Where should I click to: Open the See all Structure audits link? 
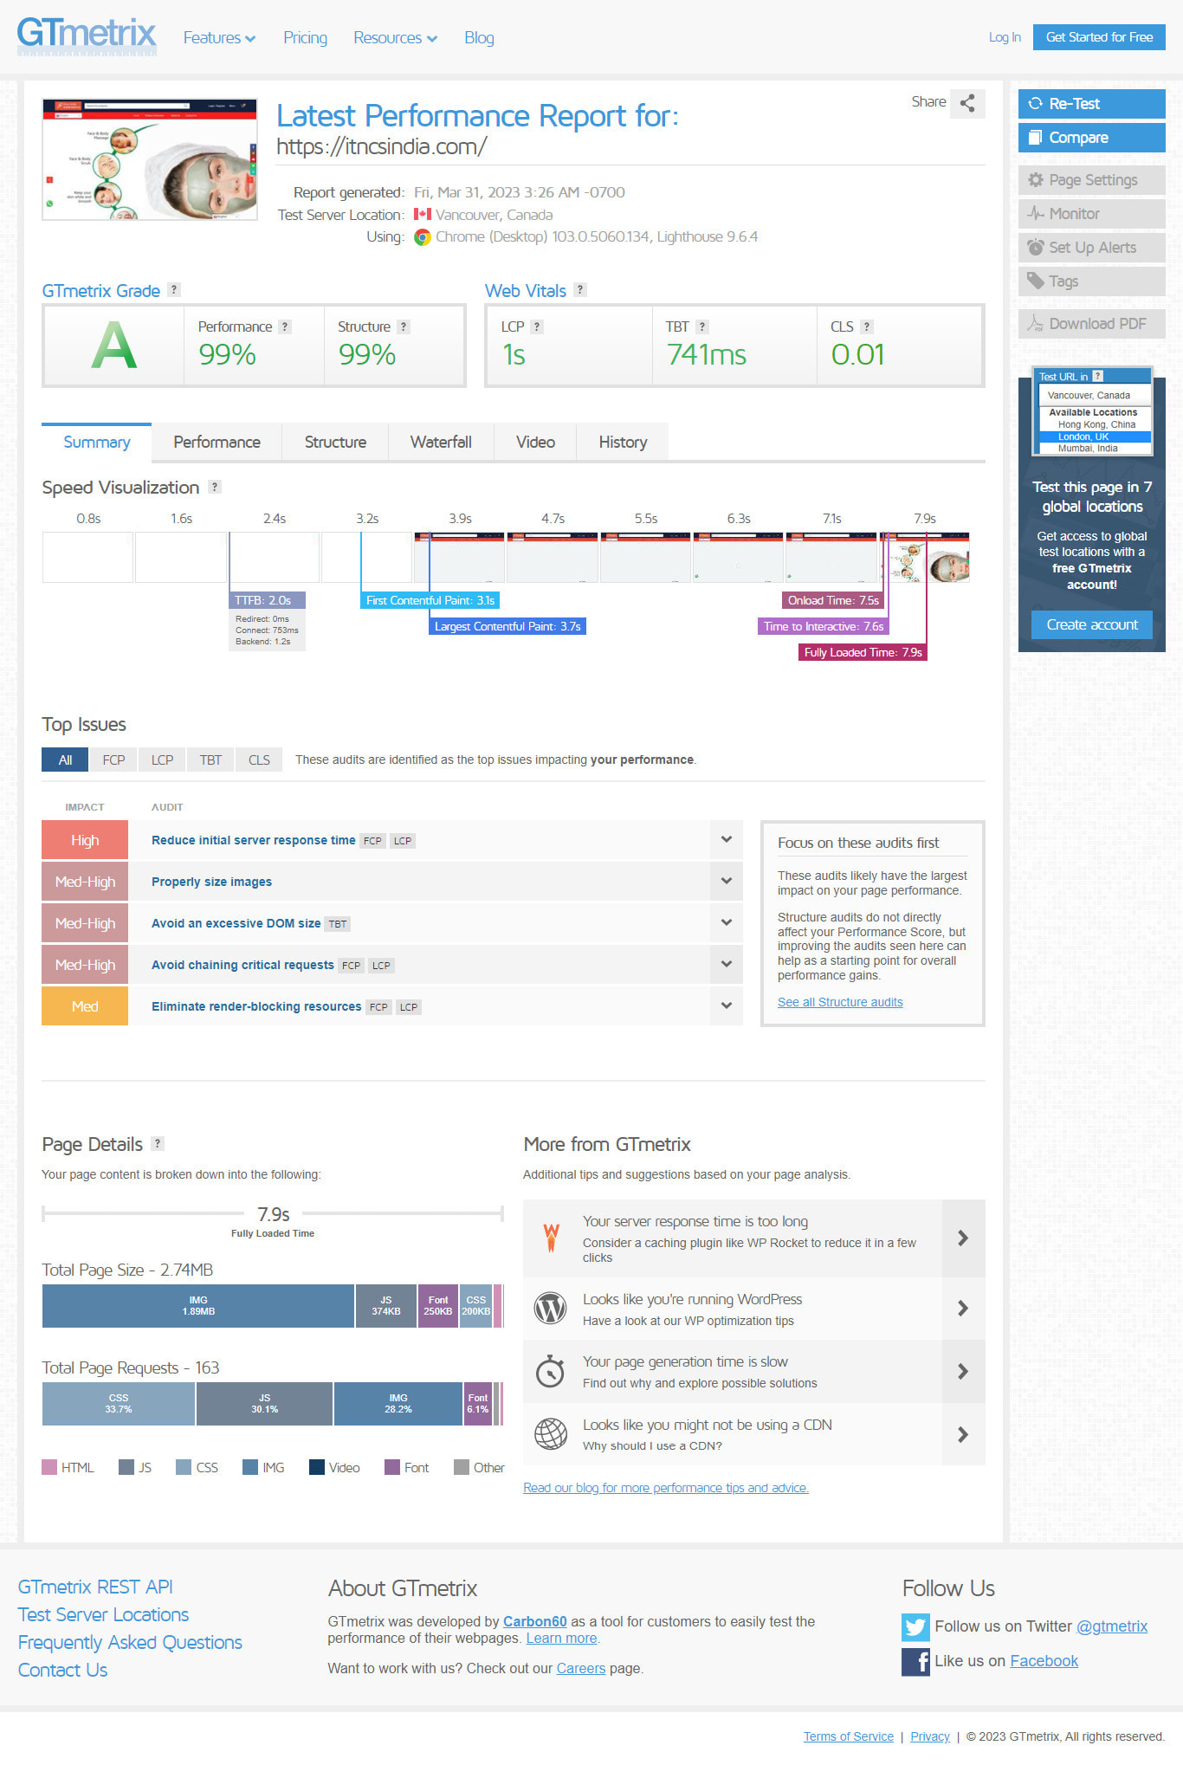coord(839,1002)
